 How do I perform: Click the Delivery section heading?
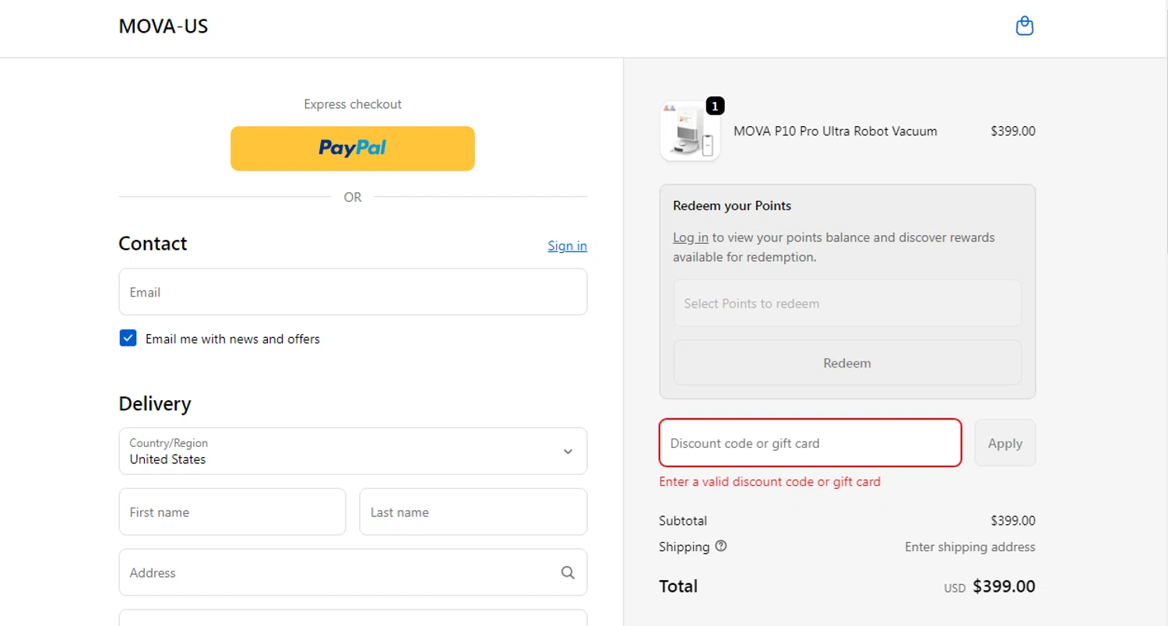tap(155, 403)
